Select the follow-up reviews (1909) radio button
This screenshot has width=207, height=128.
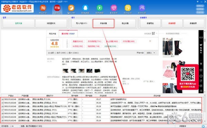click(56, 53)
